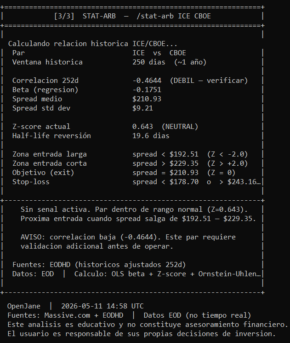Click the pair value 'ICE vs CBOE'
The width and height of the screenshot is (290, 343).
(x=159, y=53)
